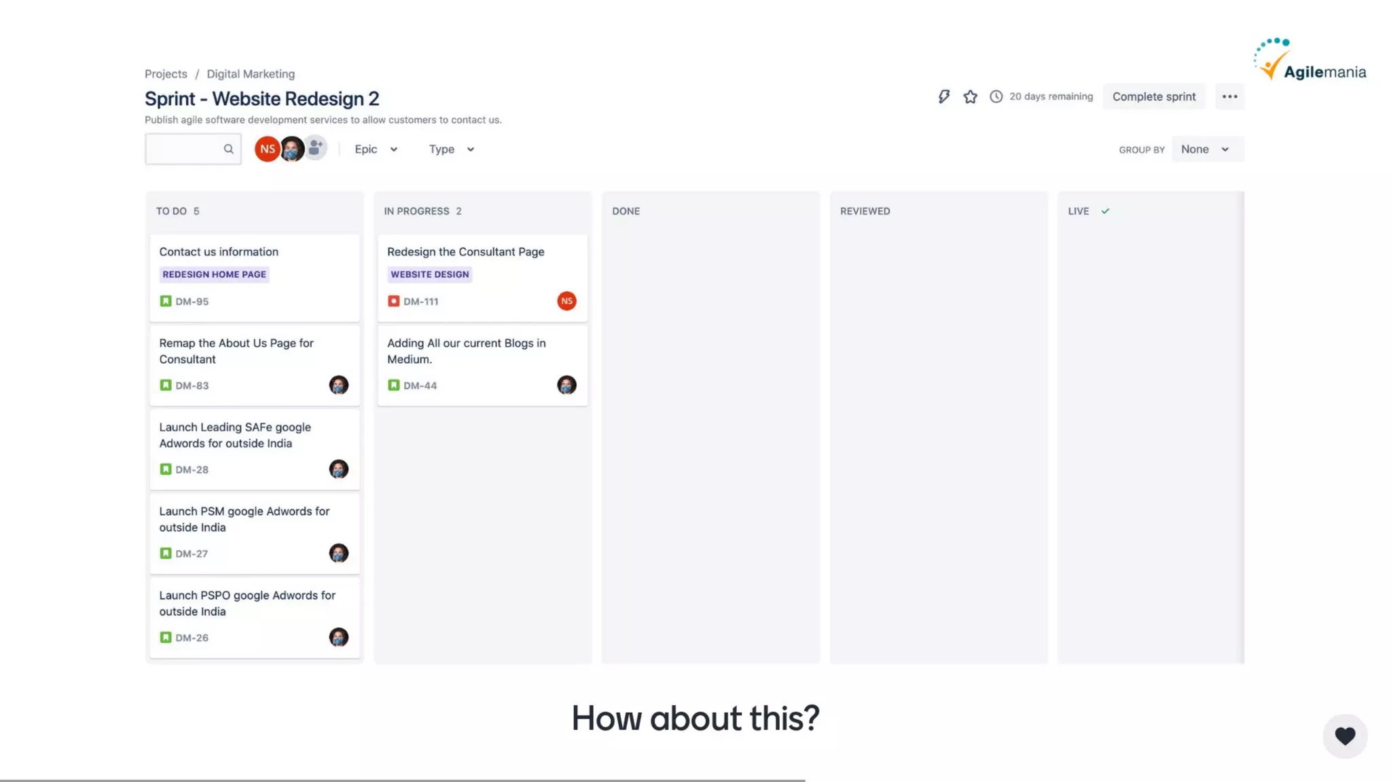Viewport: 1391px width, 782px height.
Task: Click the heart button at bottom right
Action: click(x=1345, y=736)
